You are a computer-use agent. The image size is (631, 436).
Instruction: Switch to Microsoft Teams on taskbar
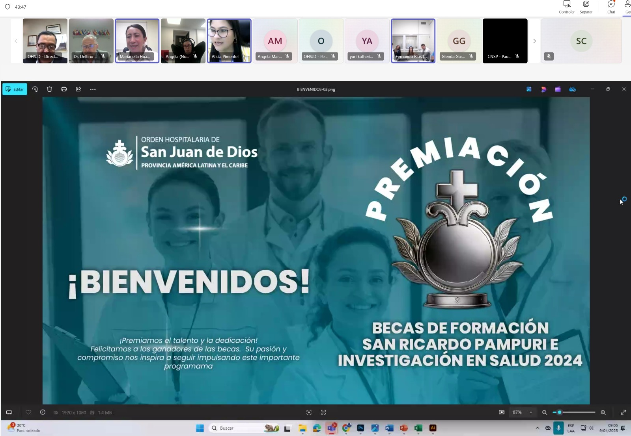pos(332,428)
